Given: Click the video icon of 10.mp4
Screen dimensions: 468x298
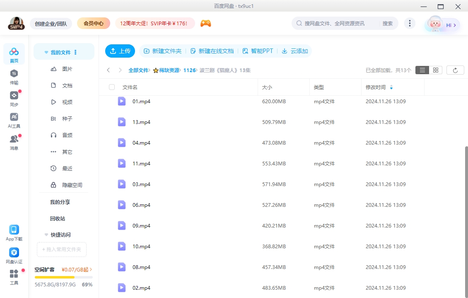Looking at the screenshot, I should click(121, 246).
